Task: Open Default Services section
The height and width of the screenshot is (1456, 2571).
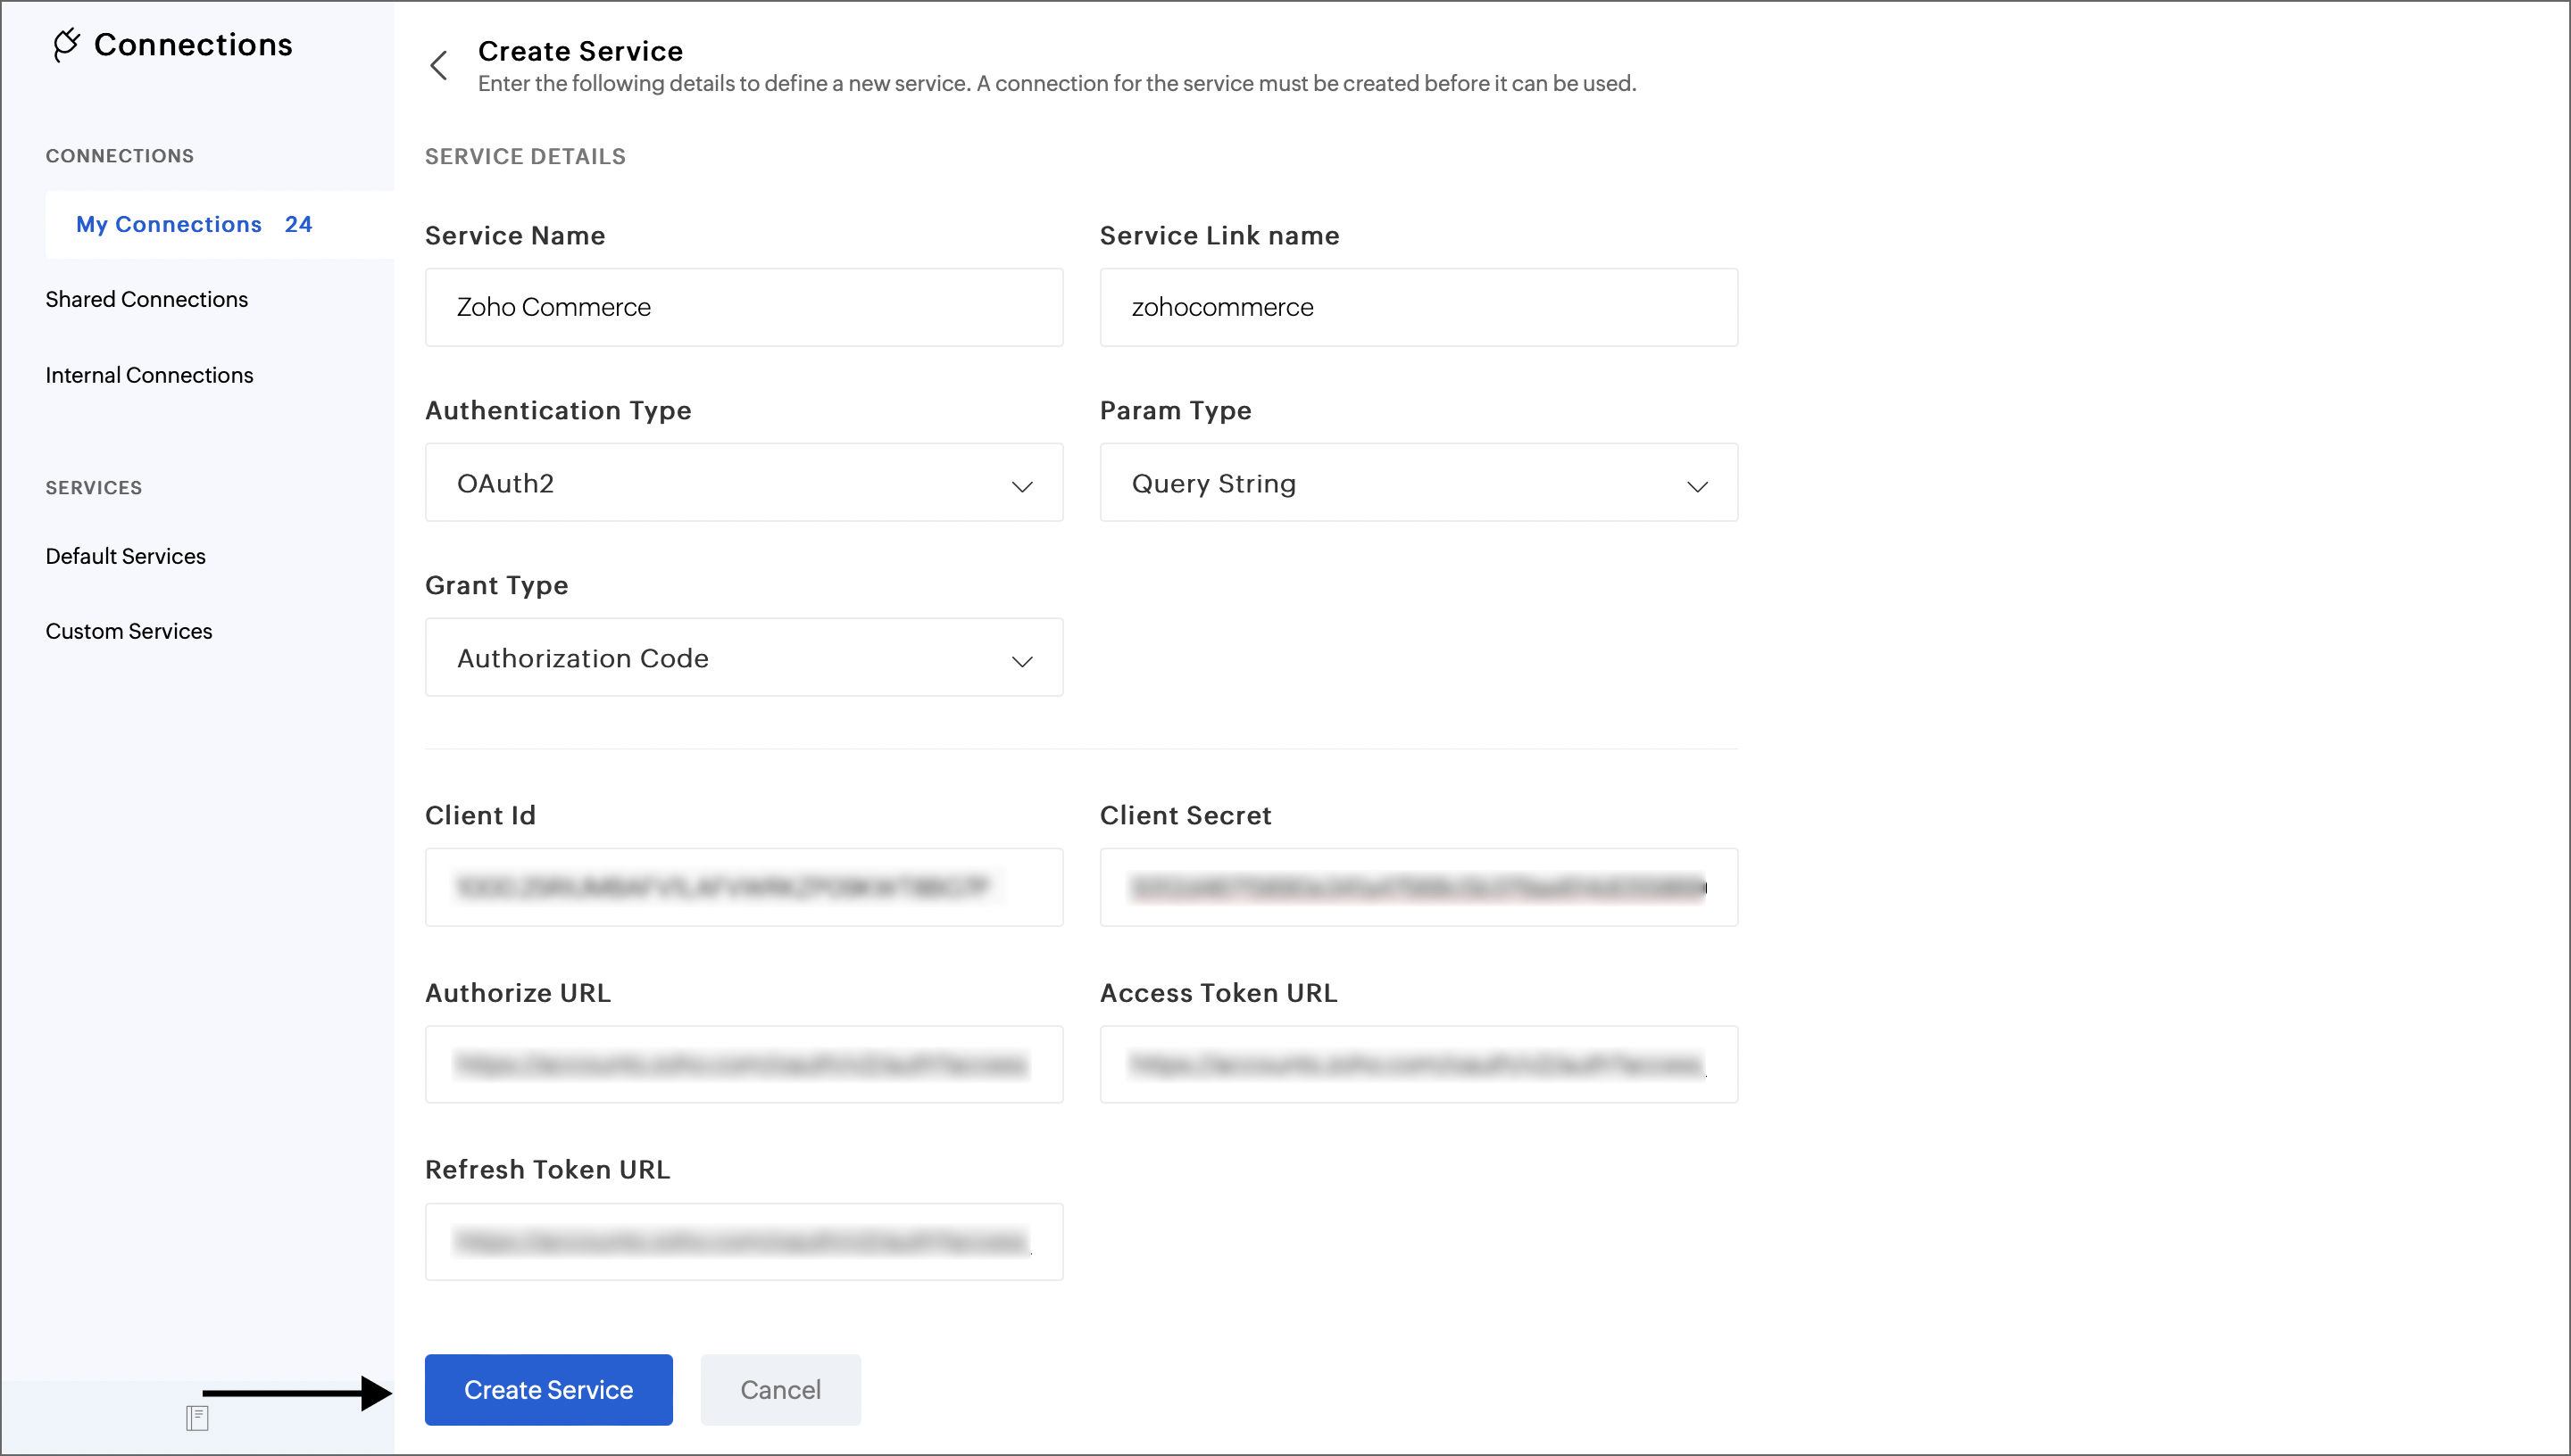Action: (125, 556)
